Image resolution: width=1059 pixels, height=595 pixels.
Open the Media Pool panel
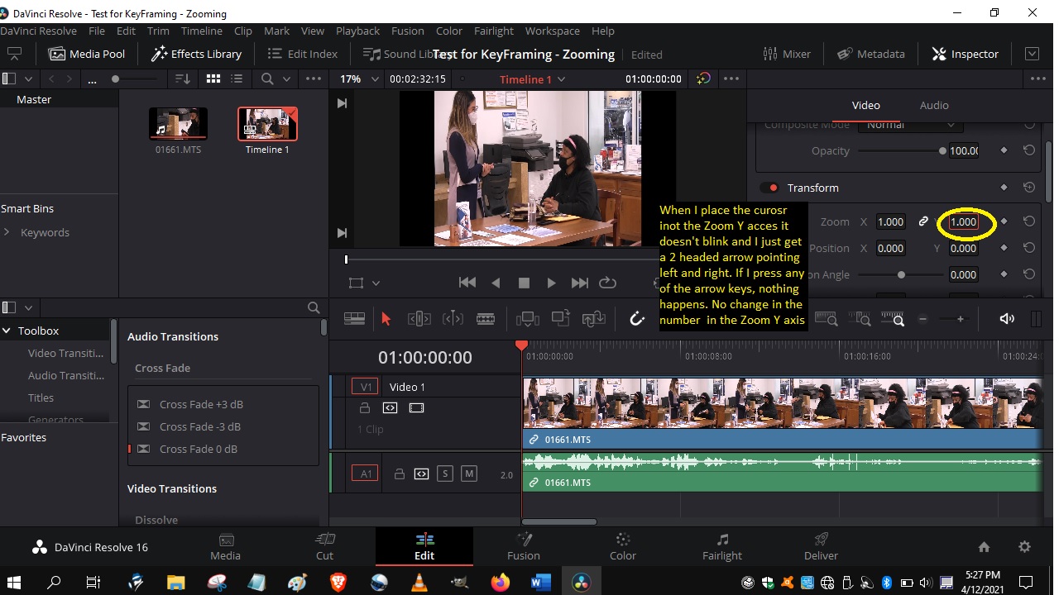(87, 54)
